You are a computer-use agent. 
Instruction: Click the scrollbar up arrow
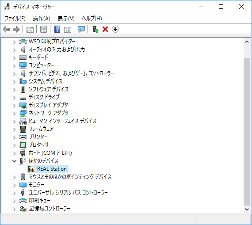247,42
